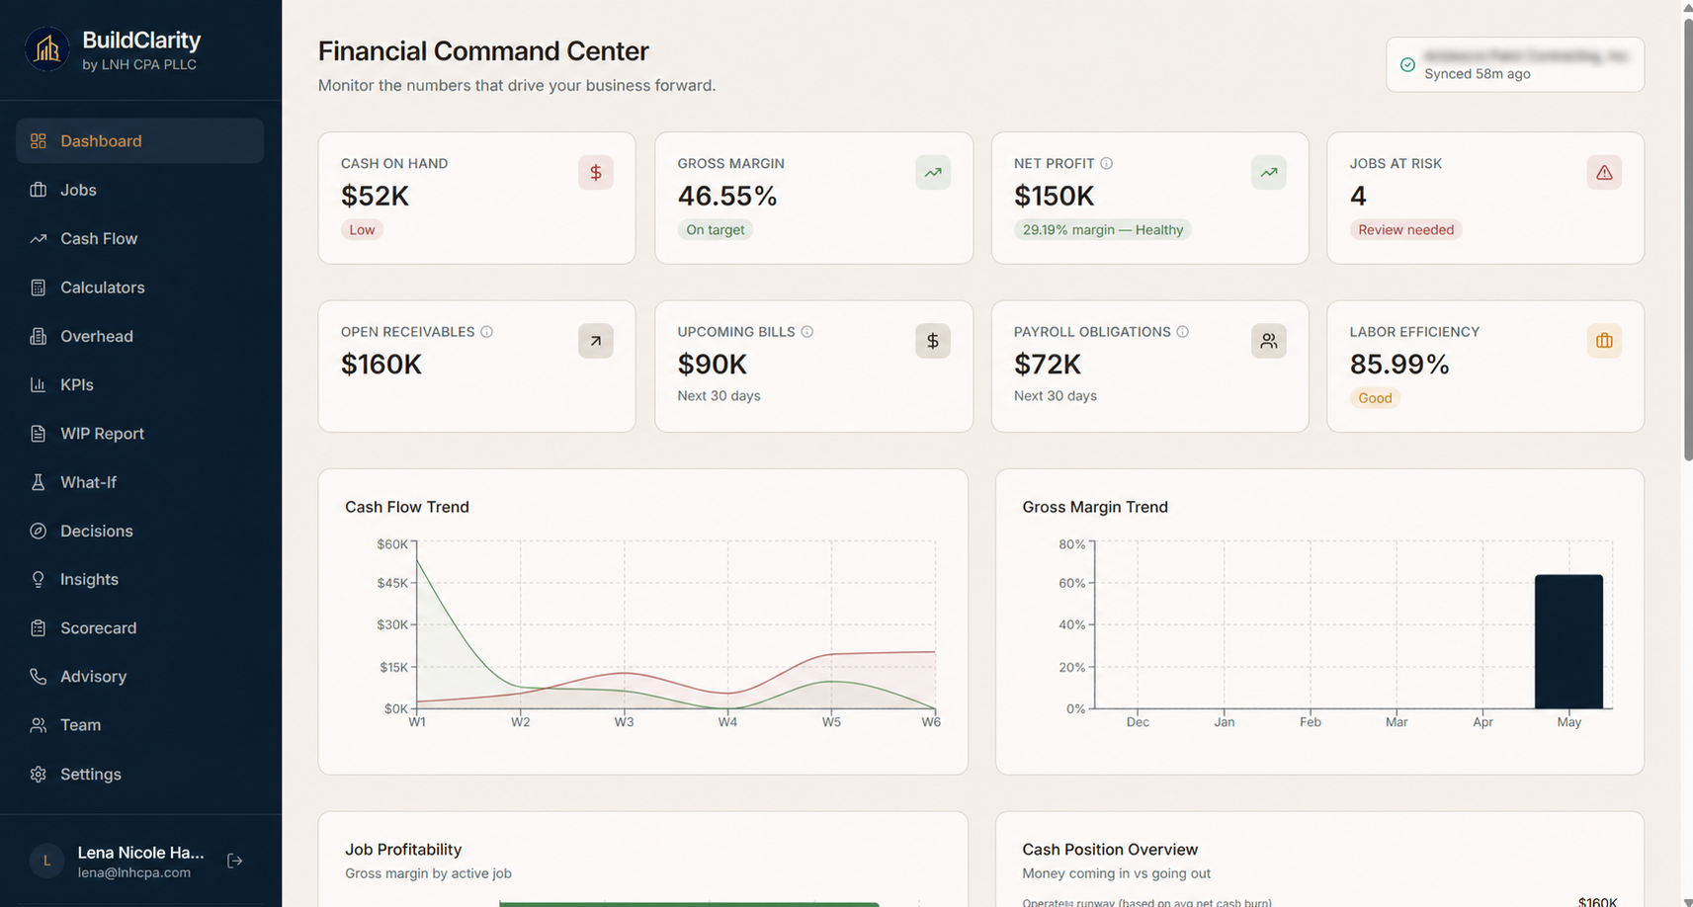1693x907 pixels.
Task: Go to Decisions in sidebar
Action: 139,531
